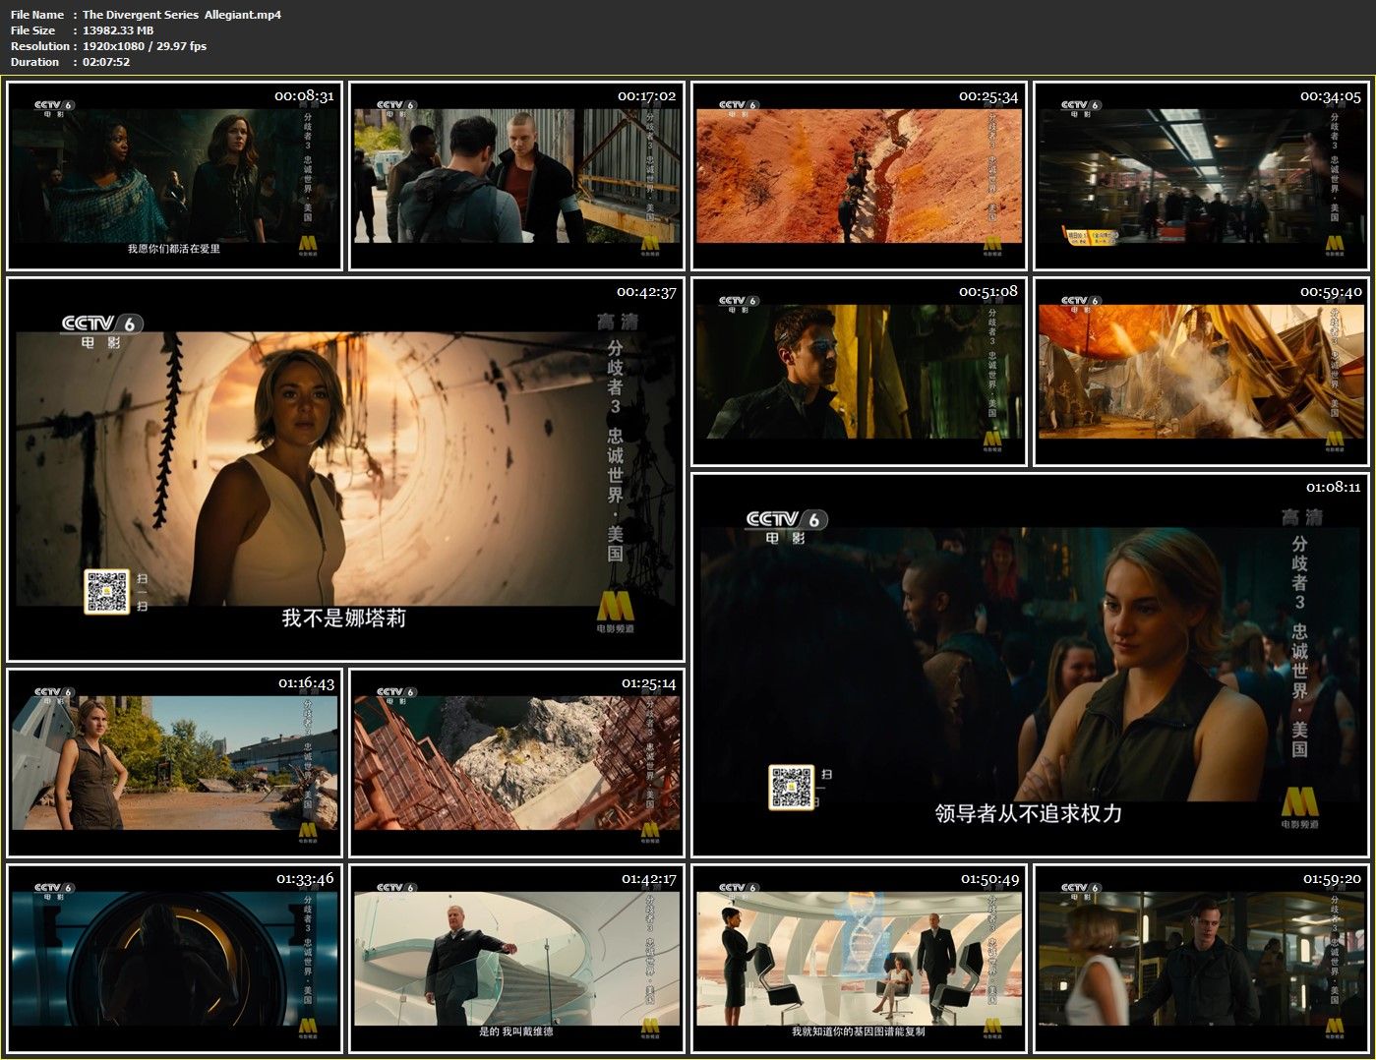Click the file name The Divergent Series Allegiant.mp4
Viewport: 1376px width, 1060px height.
point(182,15)
